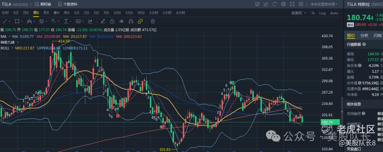The image size is (383, 152).
Task: Select the rectangle shape drawing tool
Action: (17, 22)
